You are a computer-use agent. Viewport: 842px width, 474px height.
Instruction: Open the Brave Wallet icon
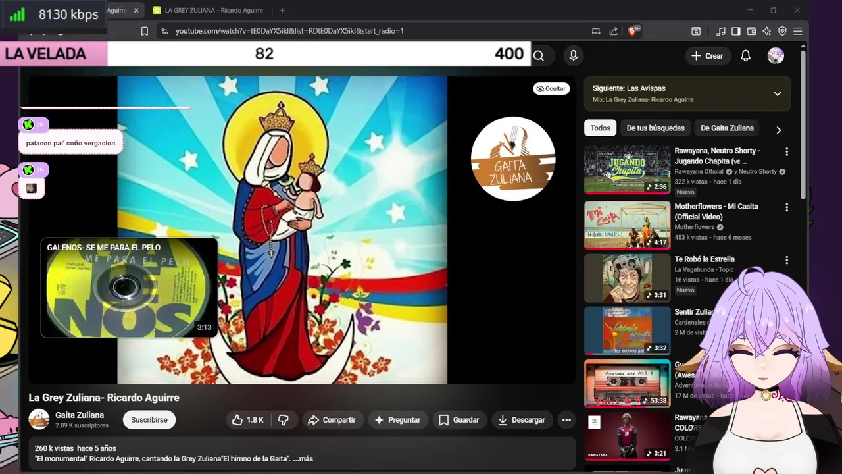coord(751,31)
